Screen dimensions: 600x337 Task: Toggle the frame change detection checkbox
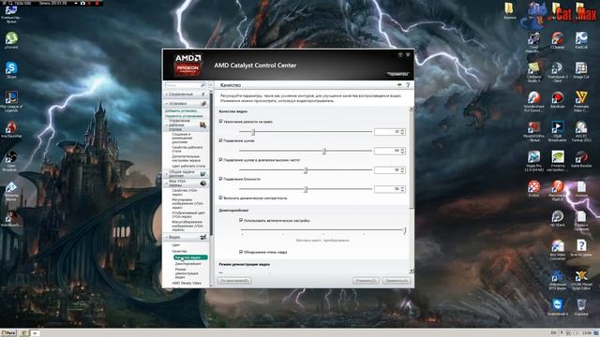click(x=241, y=252)
